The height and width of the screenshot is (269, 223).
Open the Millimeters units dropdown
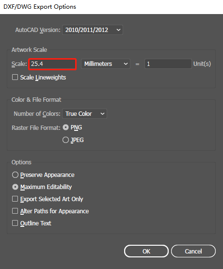tap(106, 64)
